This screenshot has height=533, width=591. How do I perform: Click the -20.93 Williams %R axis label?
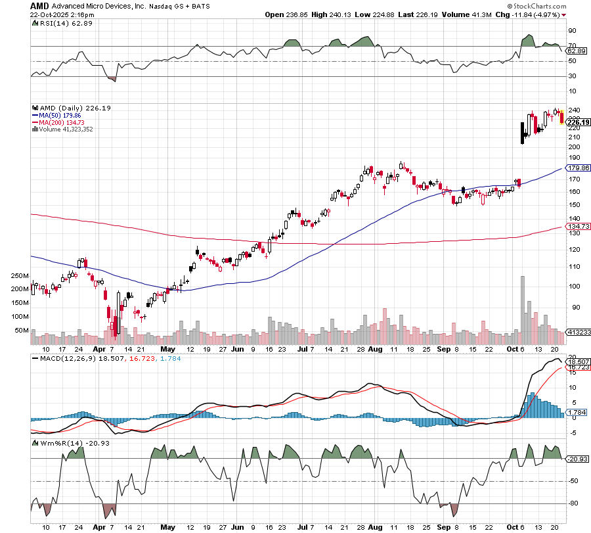coord(576,458)
